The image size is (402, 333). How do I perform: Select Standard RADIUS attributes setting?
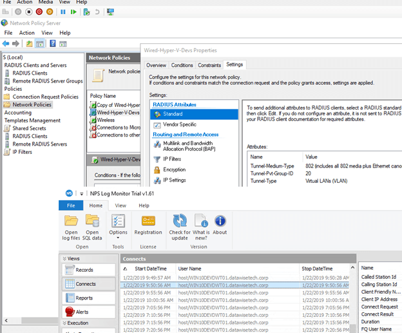(x=194, y=114)
